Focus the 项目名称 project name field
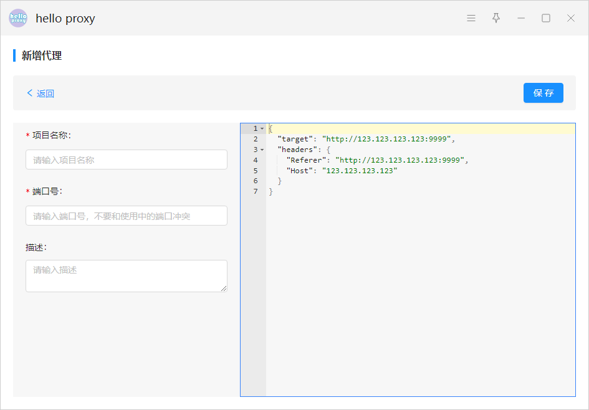 click(126, 160)
